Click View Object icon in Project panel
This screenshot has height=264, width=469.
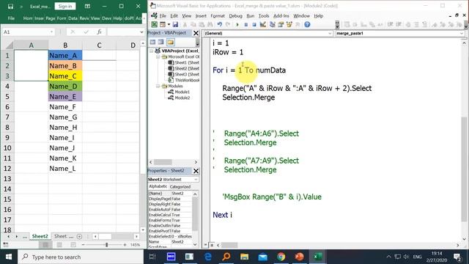(161, 43)
